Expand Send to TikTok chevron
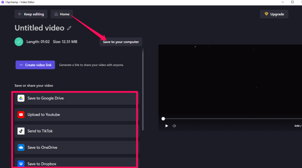 134,131
